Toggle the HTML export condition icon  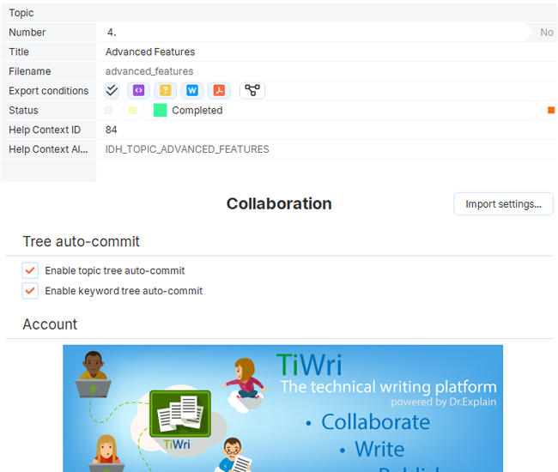pos(138,90)
